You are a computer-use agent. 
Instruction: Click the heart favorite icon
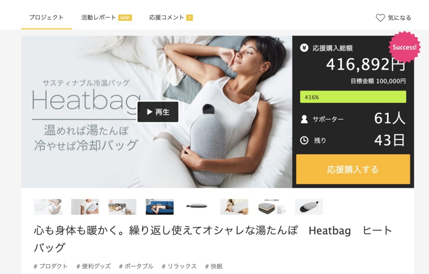click(380, 18)
